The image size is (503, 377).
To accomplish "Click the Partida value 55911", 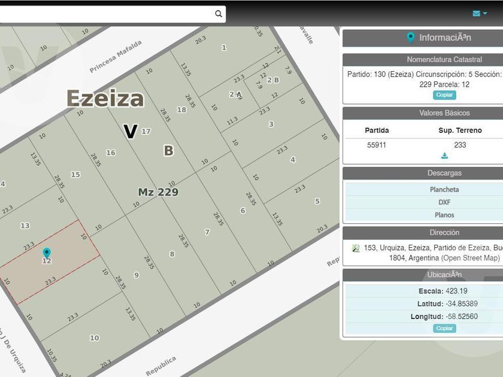I will (x=377, y=145).
